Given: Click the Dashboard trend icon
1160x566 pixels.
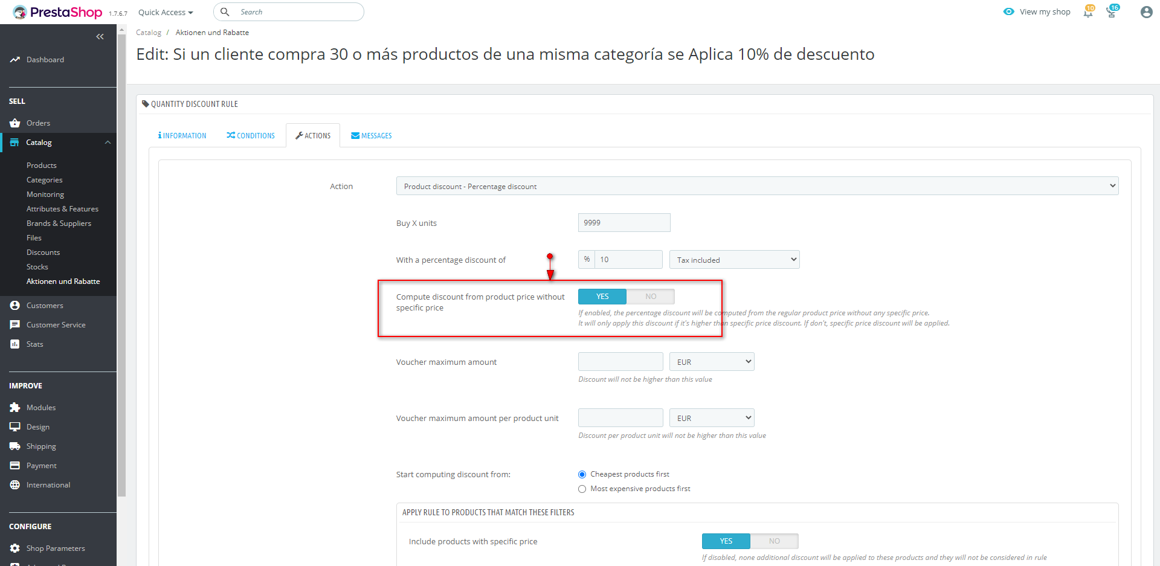Looking at the screenshot, I should click(x=15, y=60).
